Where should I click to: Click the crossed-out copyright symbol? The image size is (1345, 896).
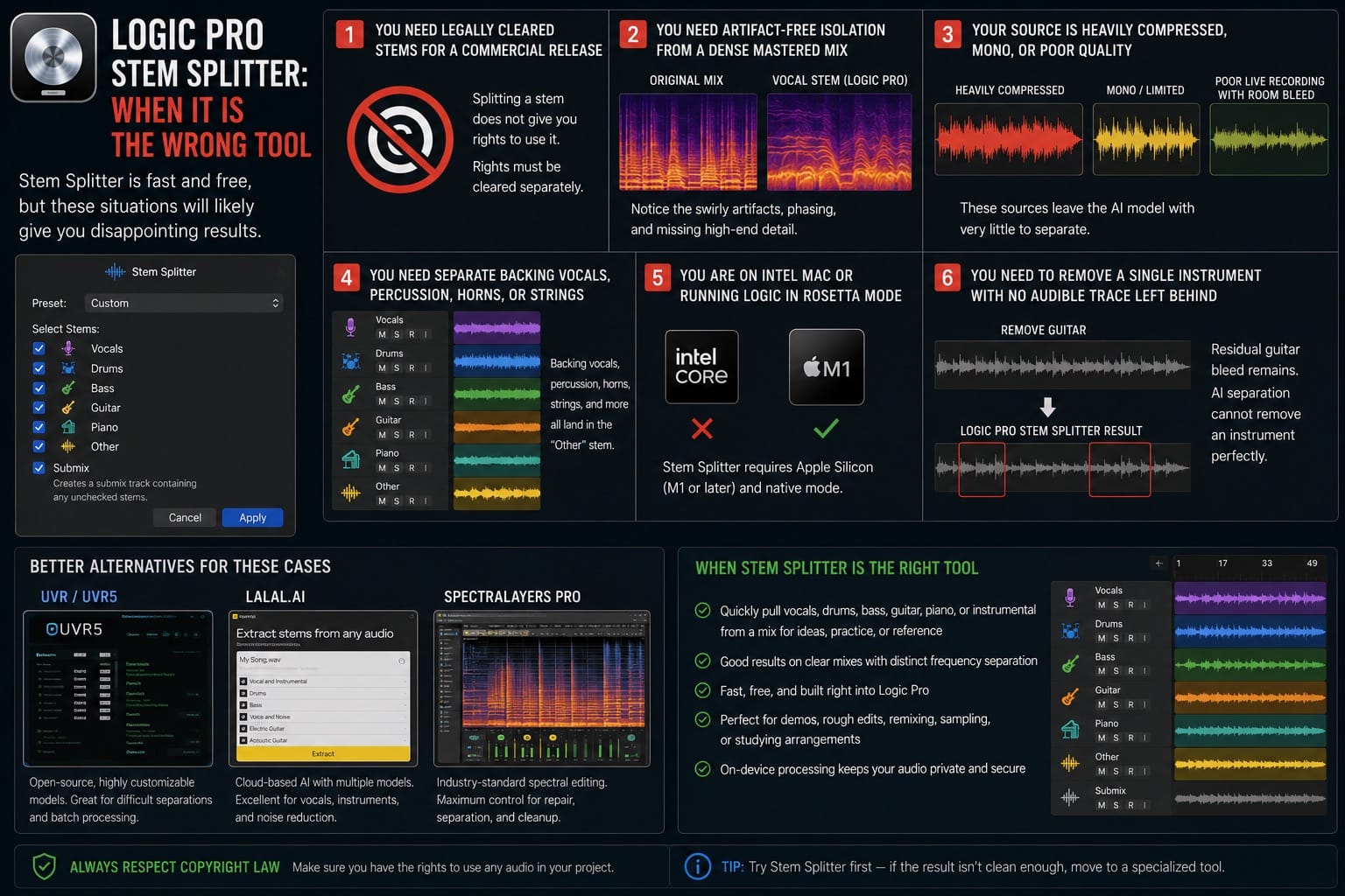tap(400, 139)
